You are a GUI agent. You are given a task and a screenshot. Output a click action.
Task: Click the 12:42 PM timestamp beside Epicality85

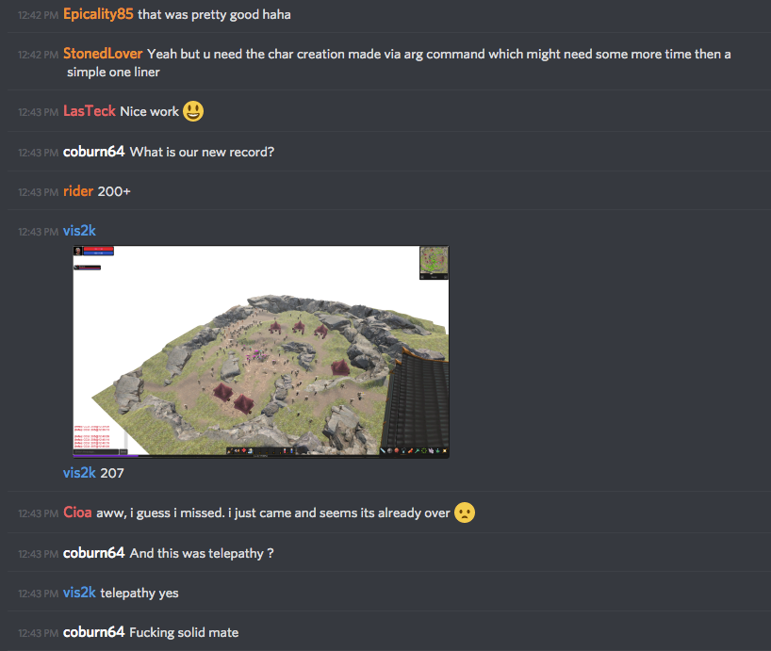click(x=38, y=15)
